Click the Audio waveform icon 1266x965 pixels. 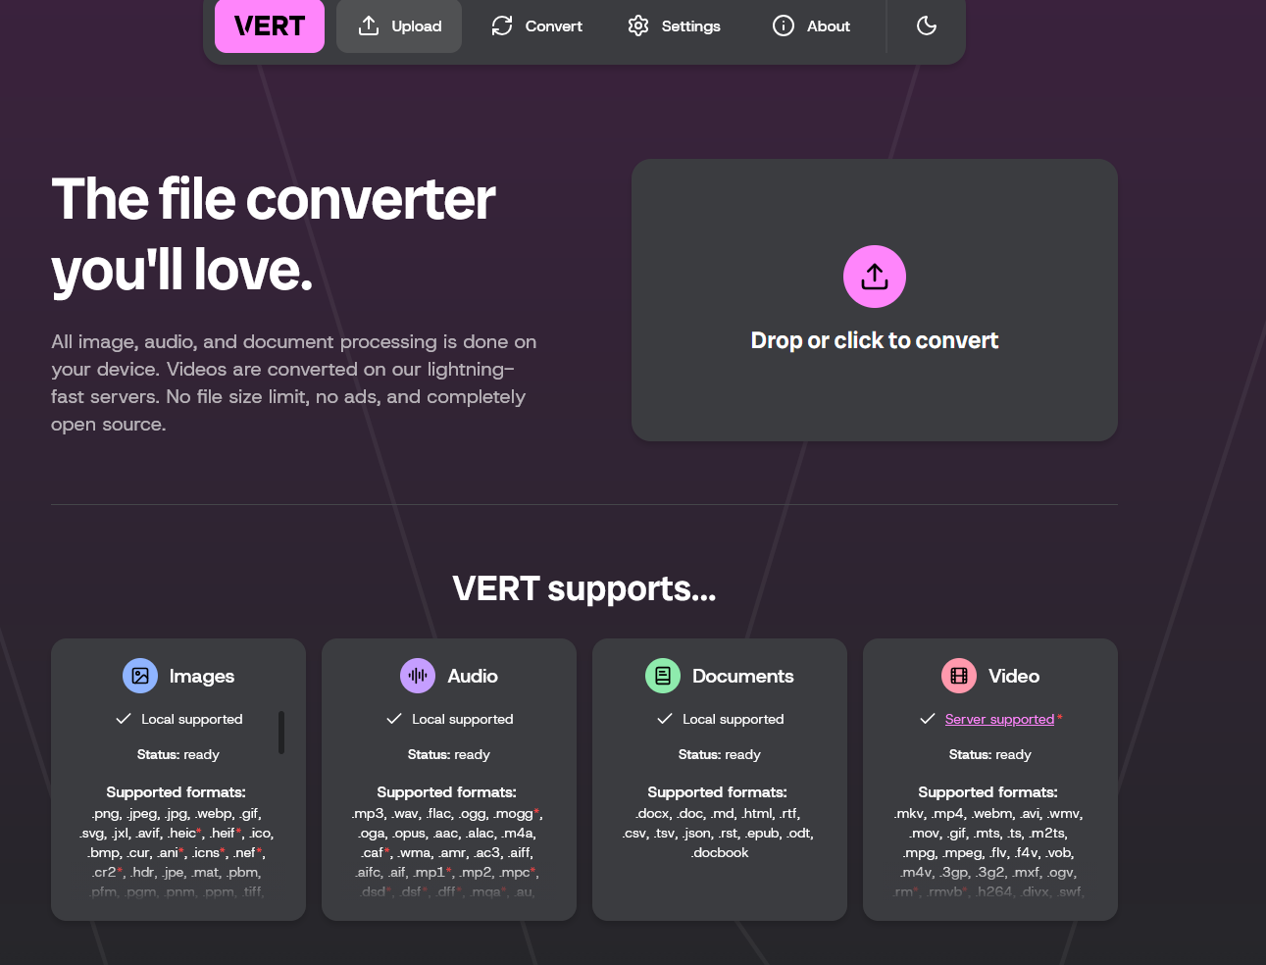tap(418, 676)
